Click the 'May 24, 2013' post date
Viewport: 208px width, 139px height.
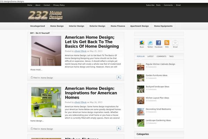click(x=96, y=102)
